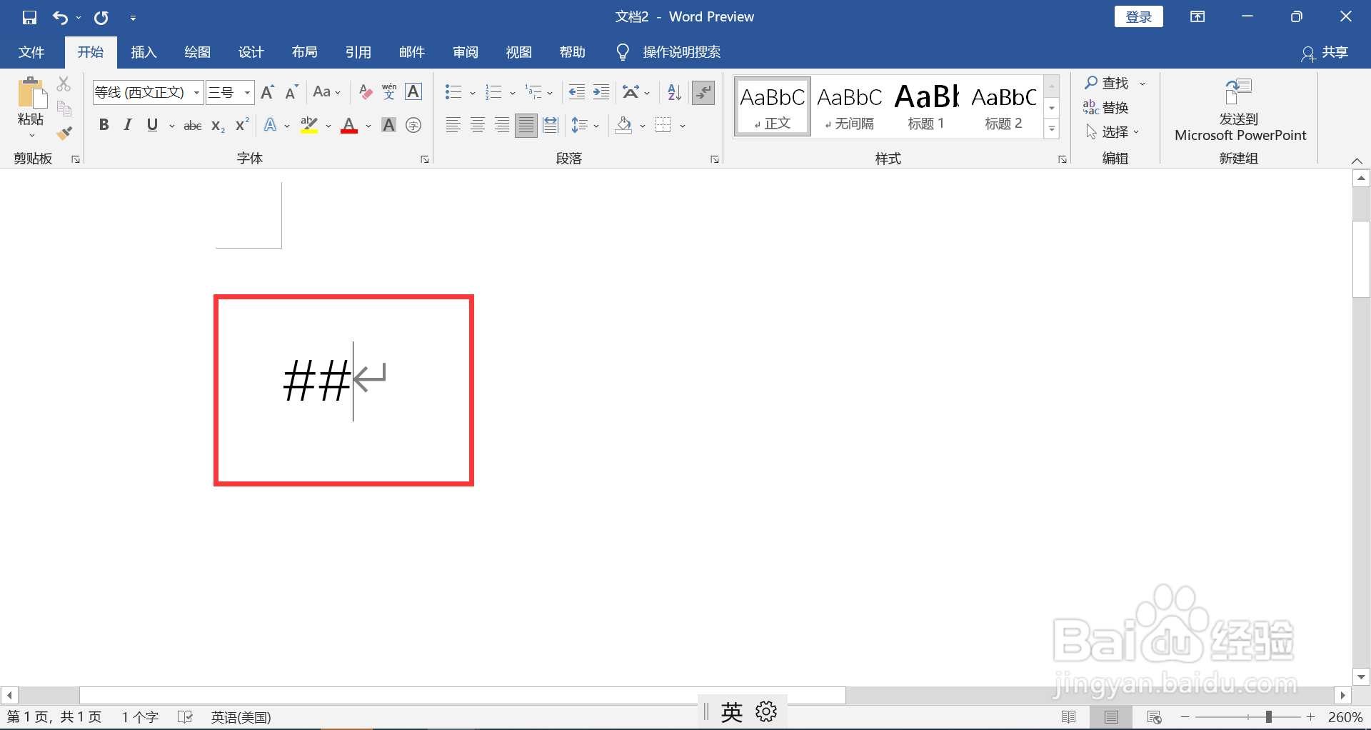This screenshot has height=730, width=1371.
Task: Apply distributed alignment
Action: [x=551, y=126]
